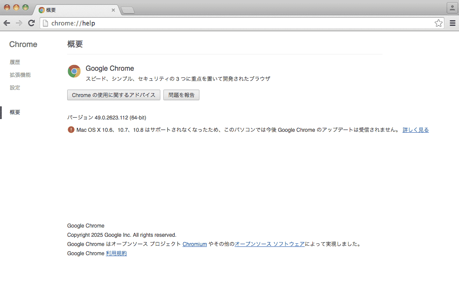Image resolution: width=459 pixels, height=293 pixels.
Task: Open the user profile button
Action: click(x=452, y=8)
